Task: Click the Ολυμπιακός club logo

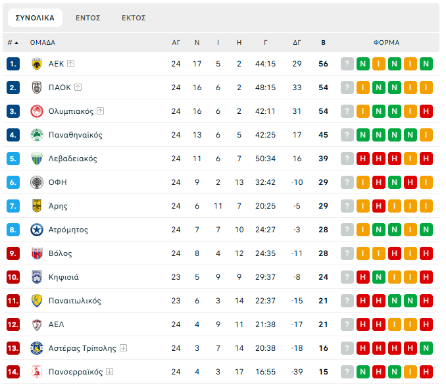Action: 37,111
